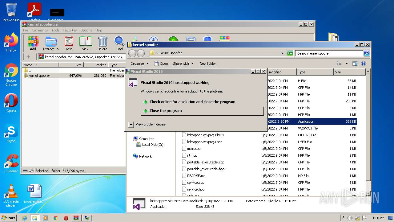Screen dimensions: 394x222
Task: Open WinRAR Options menu
Action: coord(86,30)
